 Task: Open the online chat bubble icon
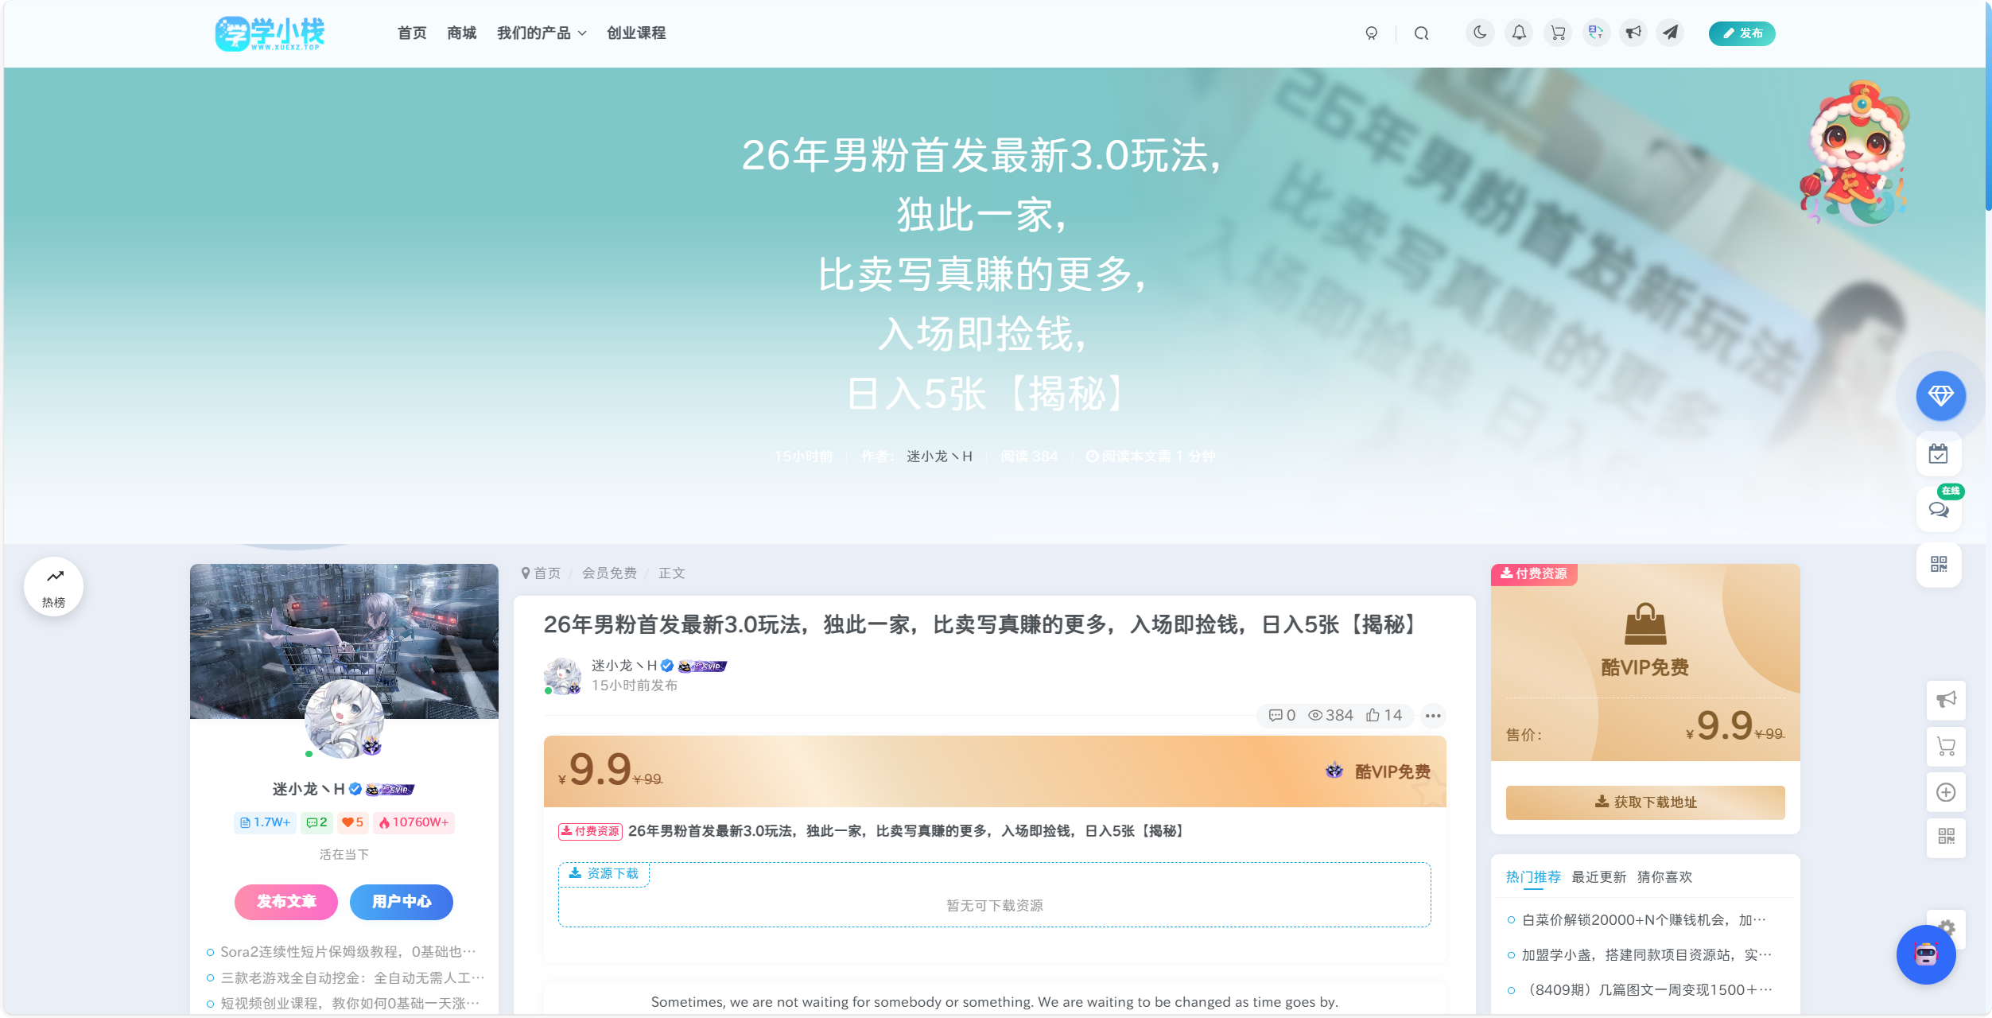click(x=1939, y=509)
